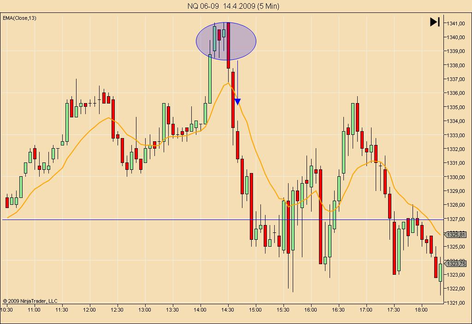The height and width of the screenshot is (324, 472).
Task: Click the 14:30 time axis label
Action: (228, 310)
